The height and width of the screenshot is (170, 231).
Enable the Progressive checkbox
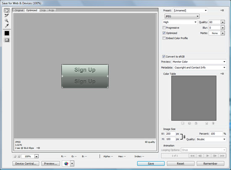tap(164, 28)
